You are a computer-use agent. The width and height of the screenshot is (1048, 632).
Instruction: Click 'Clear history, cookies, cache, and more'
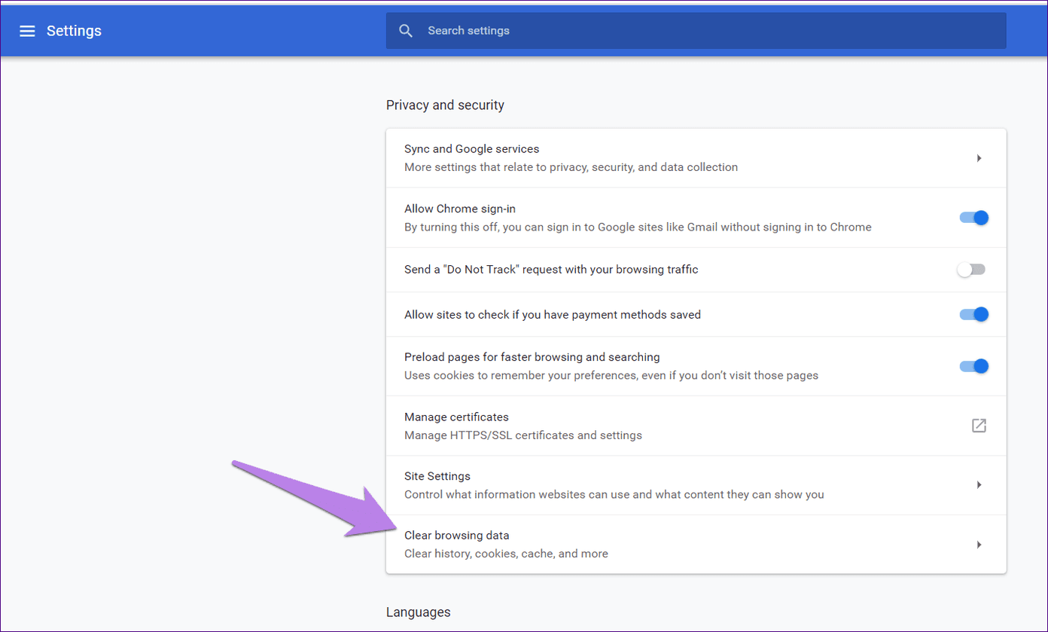pos(506,554)
